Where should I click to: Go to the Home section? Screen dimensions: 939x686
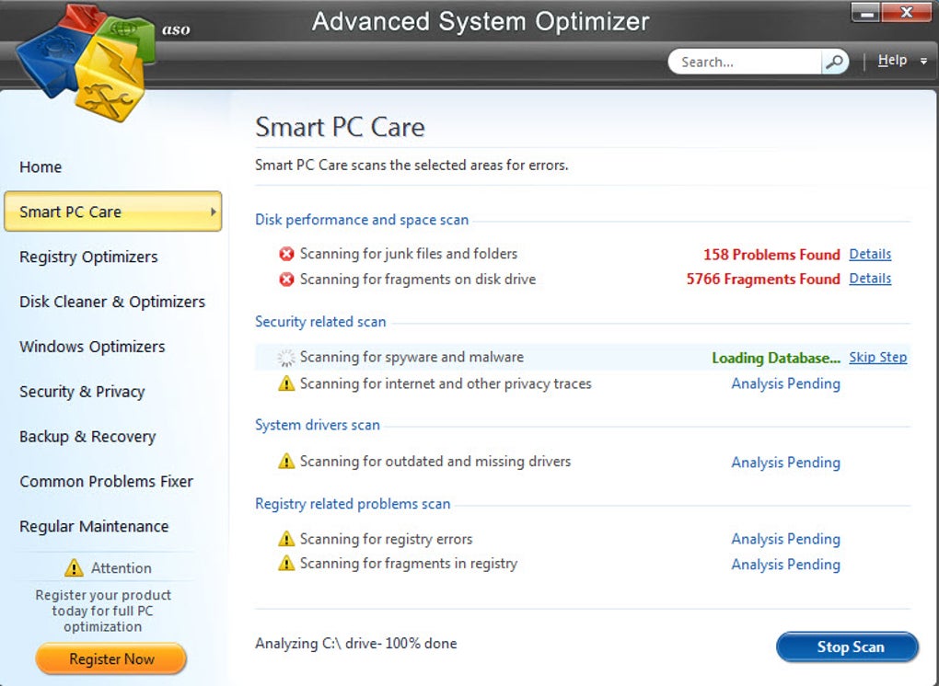[x=41, y=166]
